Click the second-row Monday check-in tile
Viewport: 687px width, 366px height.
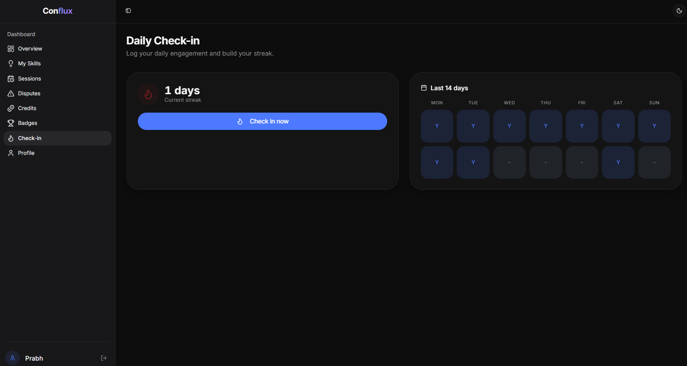coord(437,162)
